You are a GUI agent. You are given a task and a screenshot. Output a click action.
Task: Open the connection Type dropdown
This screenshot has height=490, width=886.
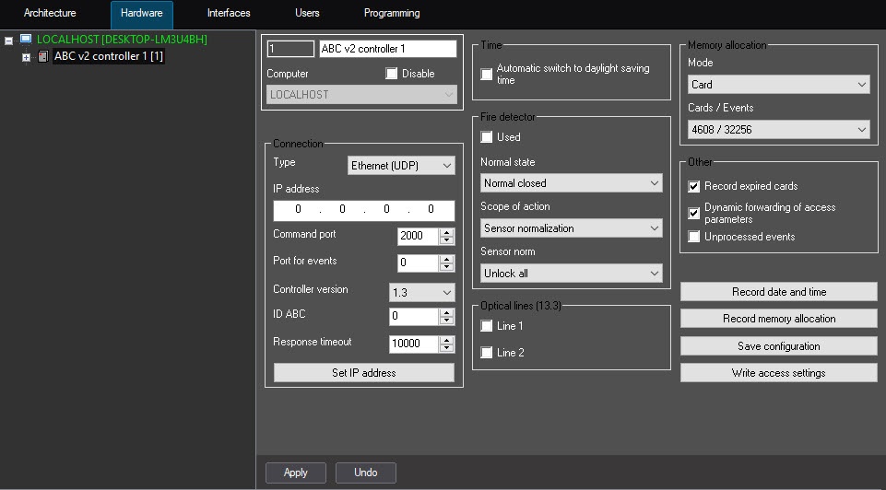tap(401, 166)
